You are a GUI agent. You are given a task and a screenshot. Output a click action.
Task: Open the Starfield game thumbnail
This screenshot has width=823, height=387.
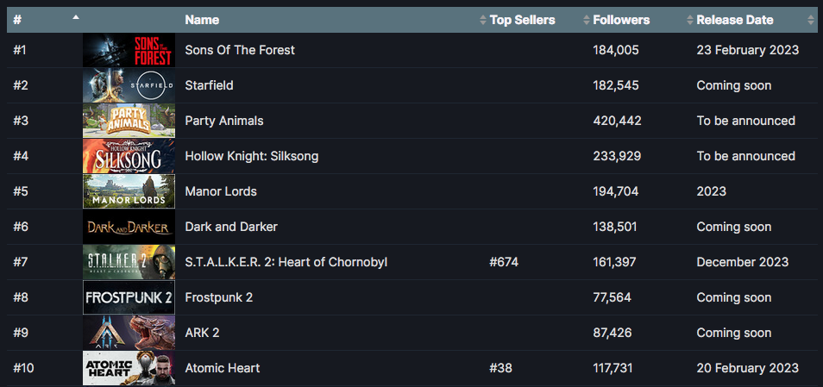pos(129,85)
